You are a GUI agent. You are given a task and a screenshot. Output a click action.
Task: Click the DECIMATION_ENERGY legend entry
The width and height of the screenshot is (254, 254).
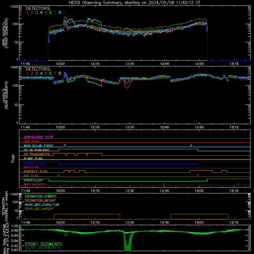coord(41,196)
